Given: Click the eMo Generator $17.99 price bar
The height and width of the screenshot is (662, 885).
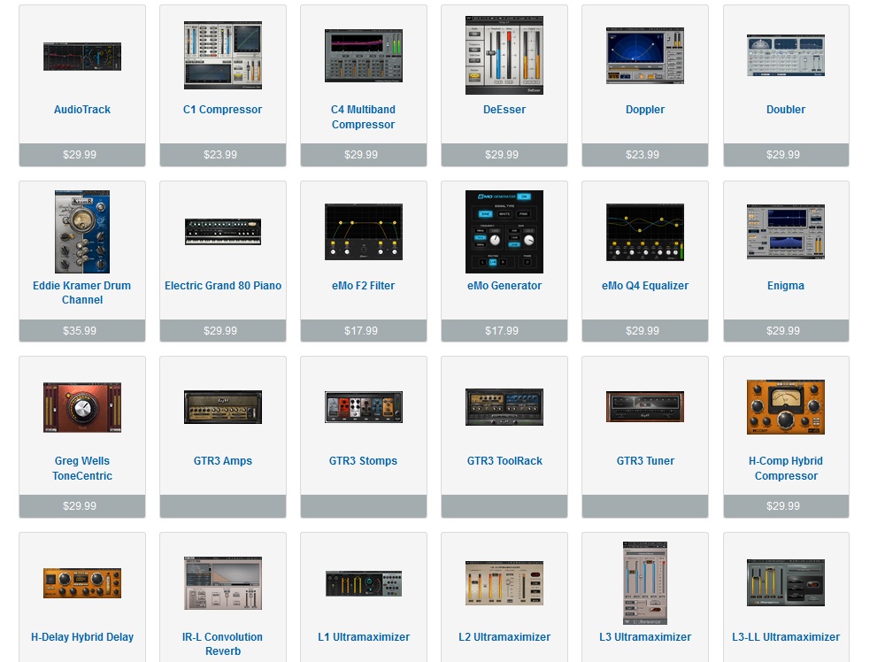Looking at the screenshot, I should [x=504, y=331].
